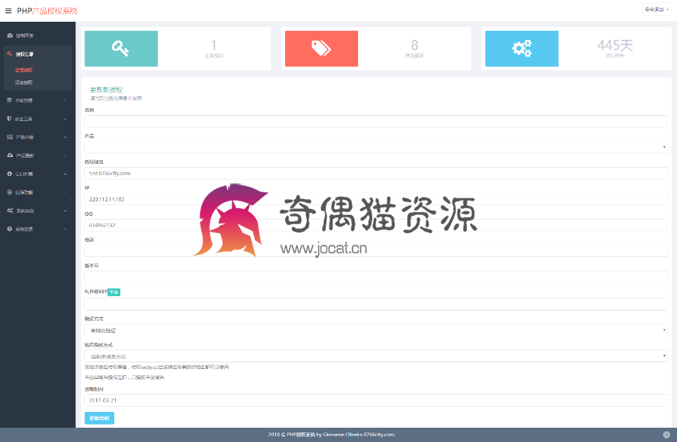This screenshot has width=677, height=442.
Task: Click the 445天 running time value
Action: 615,45
